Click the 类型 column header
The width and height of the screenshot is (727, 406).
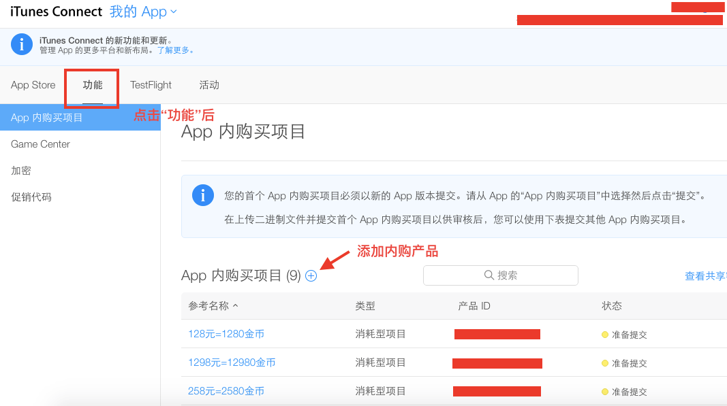[x=365, y=306]
